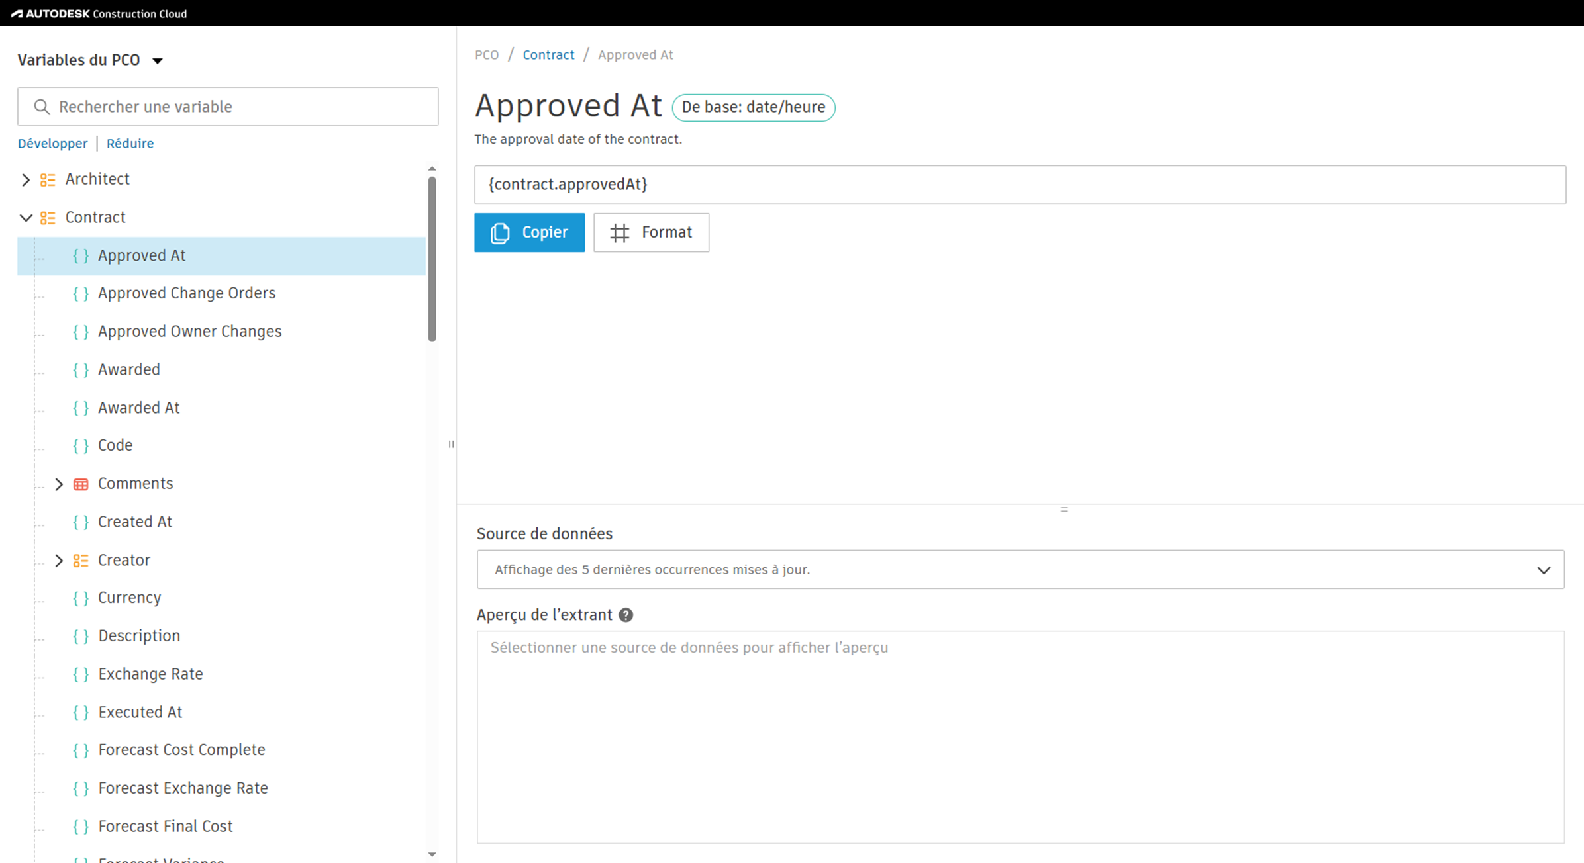Click the hash icon in Format button
Screen dimensions: 1584x863
[x=620, y=233]
